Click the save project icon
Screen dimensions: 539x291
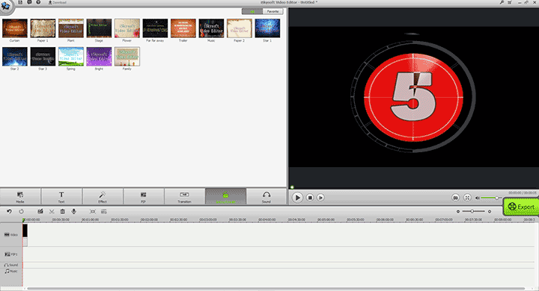click(x=20, y=2)
